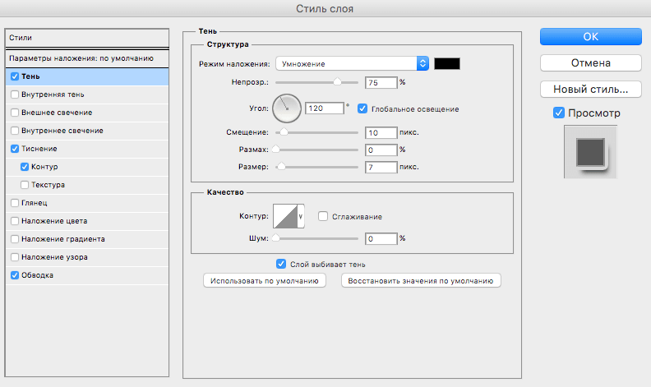Disable Слой выбивает тень option
Image resolution: width=651 pixels, height=387 pixels.
(281, 264)
